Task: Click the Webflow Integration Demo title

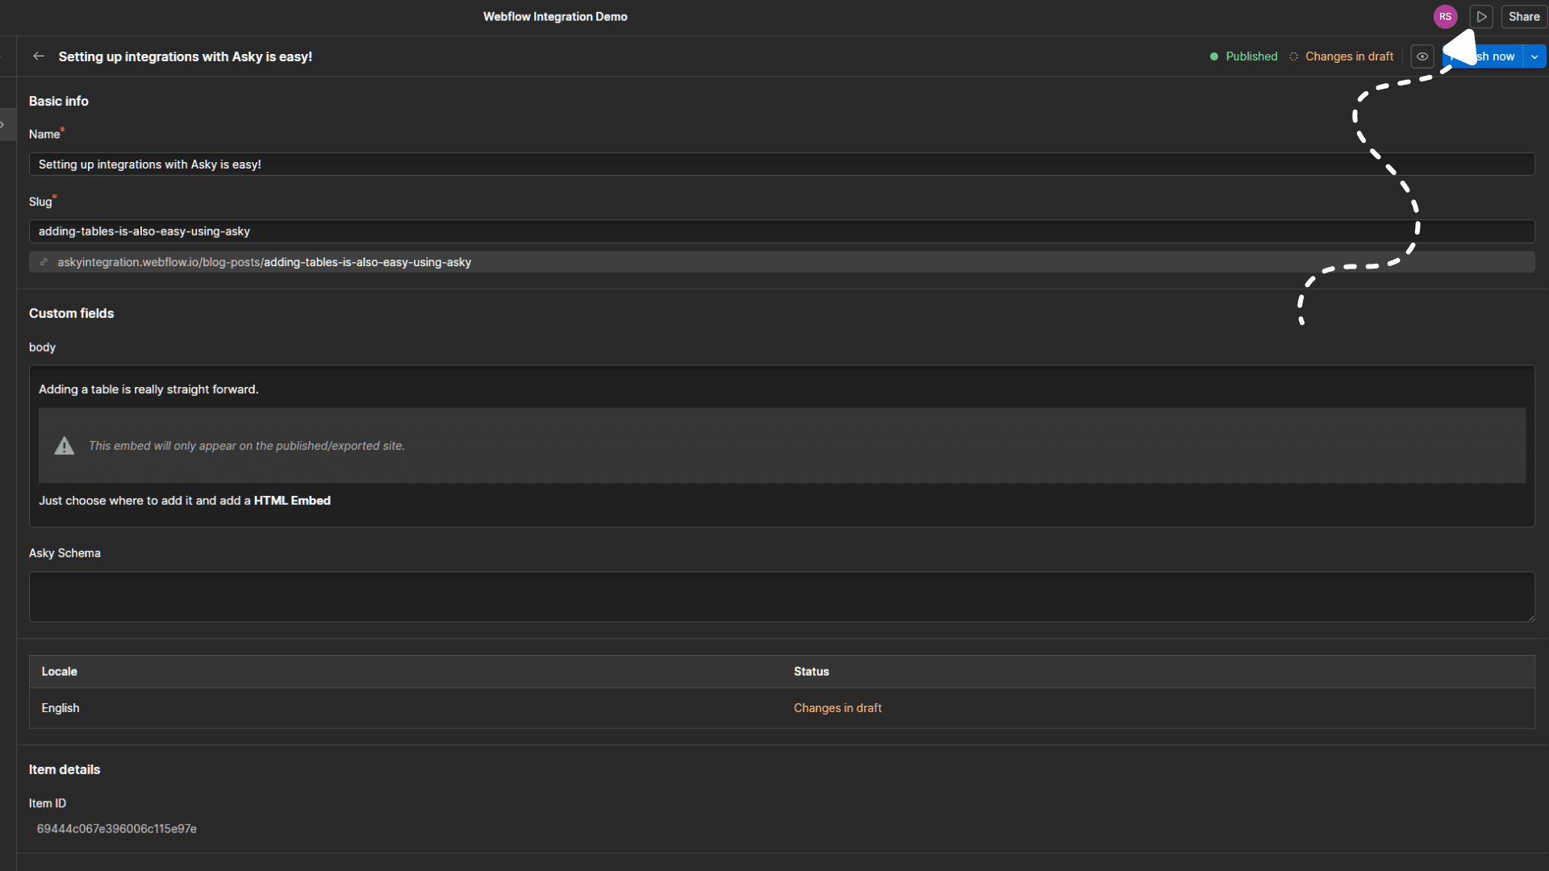Action: pyautogui.click(x=555, y=16)
